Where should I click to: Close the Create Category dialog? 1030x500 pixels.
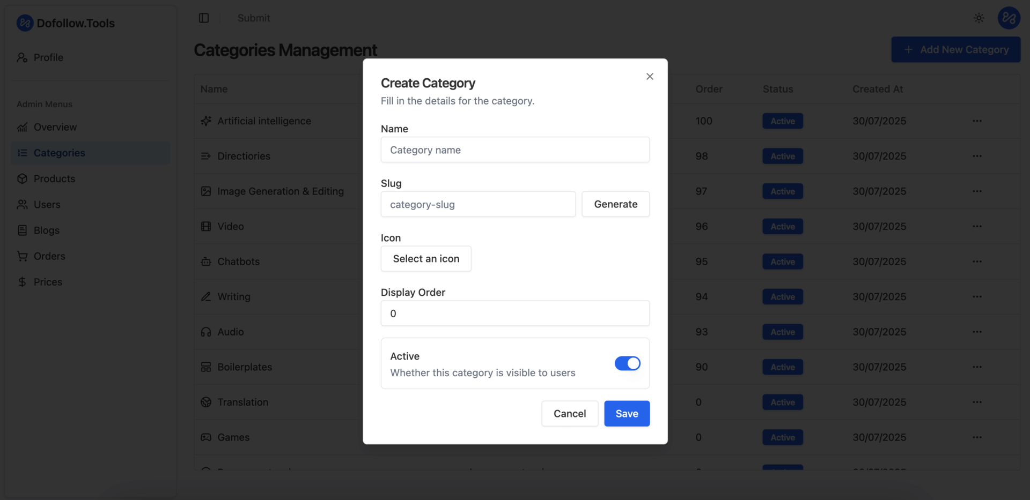(650, 77)
